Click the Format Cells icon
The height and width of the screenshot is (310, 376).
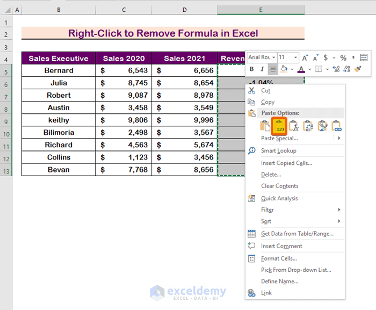click(251, 258)
